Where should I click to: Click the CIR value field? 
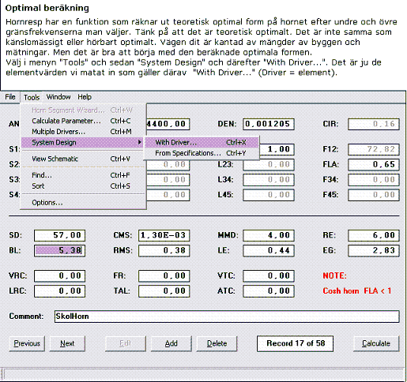pyautogui.click(x=374, y=124)
